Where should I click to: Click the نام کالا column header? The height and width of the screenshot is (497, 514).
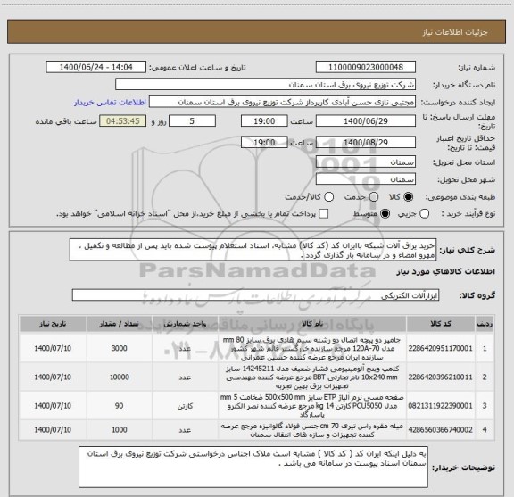[x=312, y=324]
